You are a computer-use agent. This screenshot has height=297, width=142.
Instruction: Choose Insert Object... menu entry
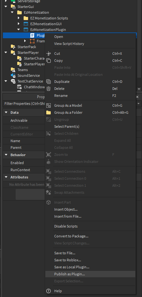(90, 209)
